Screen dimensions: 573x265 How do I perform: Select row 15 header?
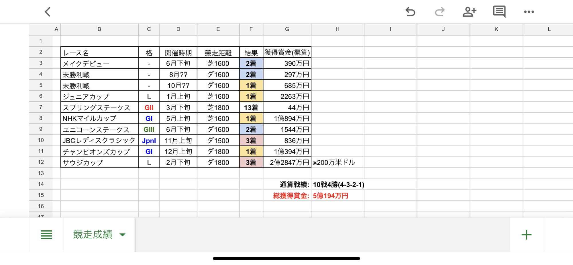pos(41,195)
